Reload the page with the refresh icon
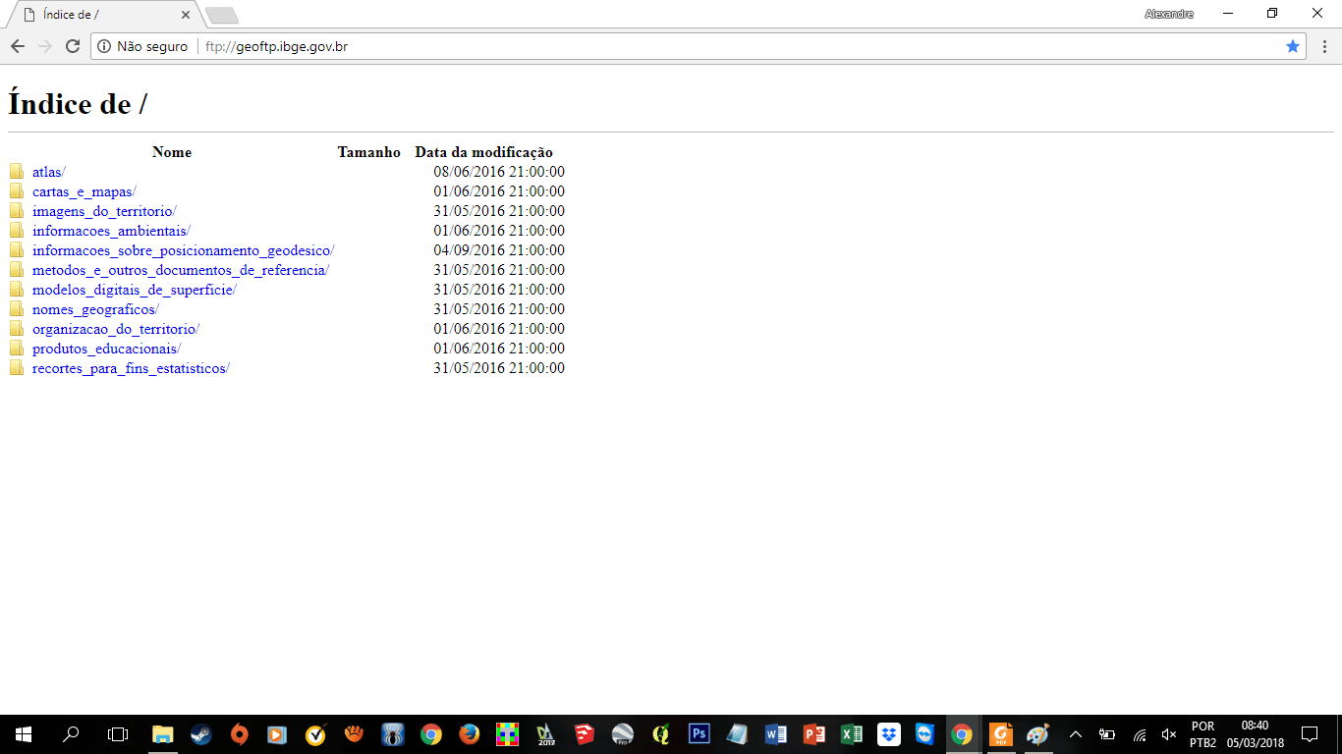This screenshot has width=1342, height=754. point(72,46)
